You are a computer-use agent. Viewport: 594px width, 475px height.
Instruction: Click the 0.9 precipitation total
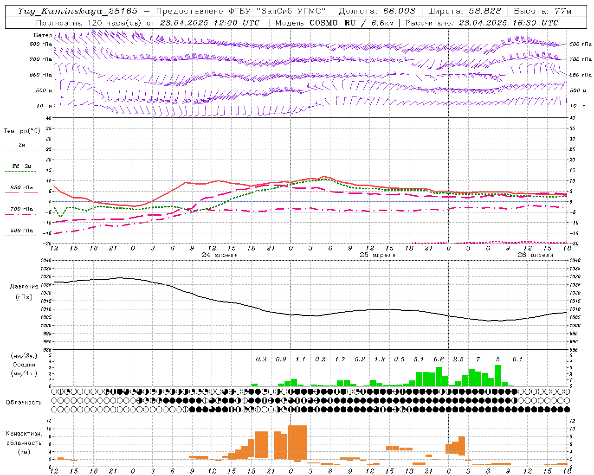[x=281, y=359]
